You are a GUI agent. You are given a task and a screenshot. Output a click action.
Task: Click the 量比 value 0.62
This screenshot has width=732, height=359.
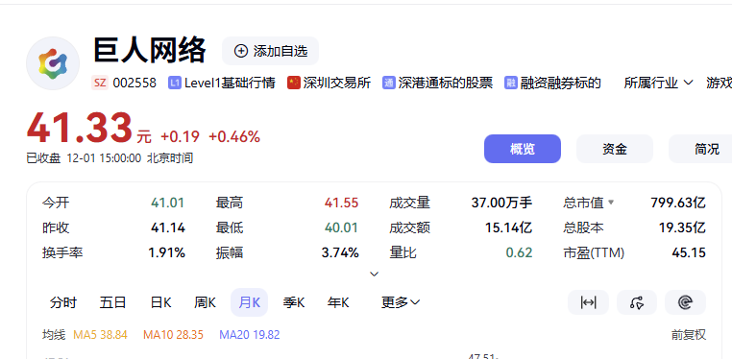(519, 253)
